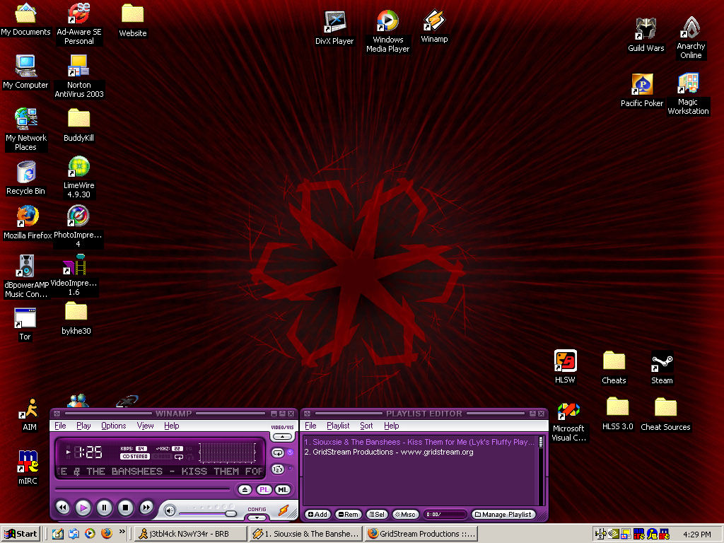Toggle the ML media library button
Viewport: 724px width, 543px height.
(282, 489)
